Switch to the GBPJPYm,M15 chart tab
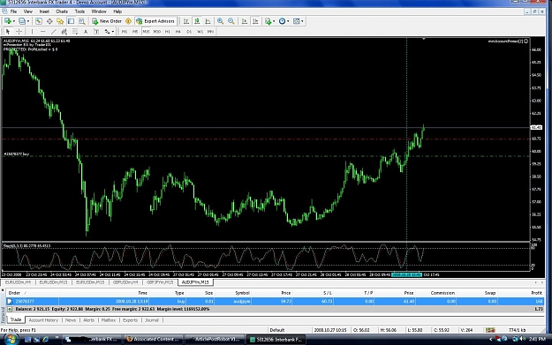Image resolution: width=552 pixels, height=345 pixels. [160, 282]
